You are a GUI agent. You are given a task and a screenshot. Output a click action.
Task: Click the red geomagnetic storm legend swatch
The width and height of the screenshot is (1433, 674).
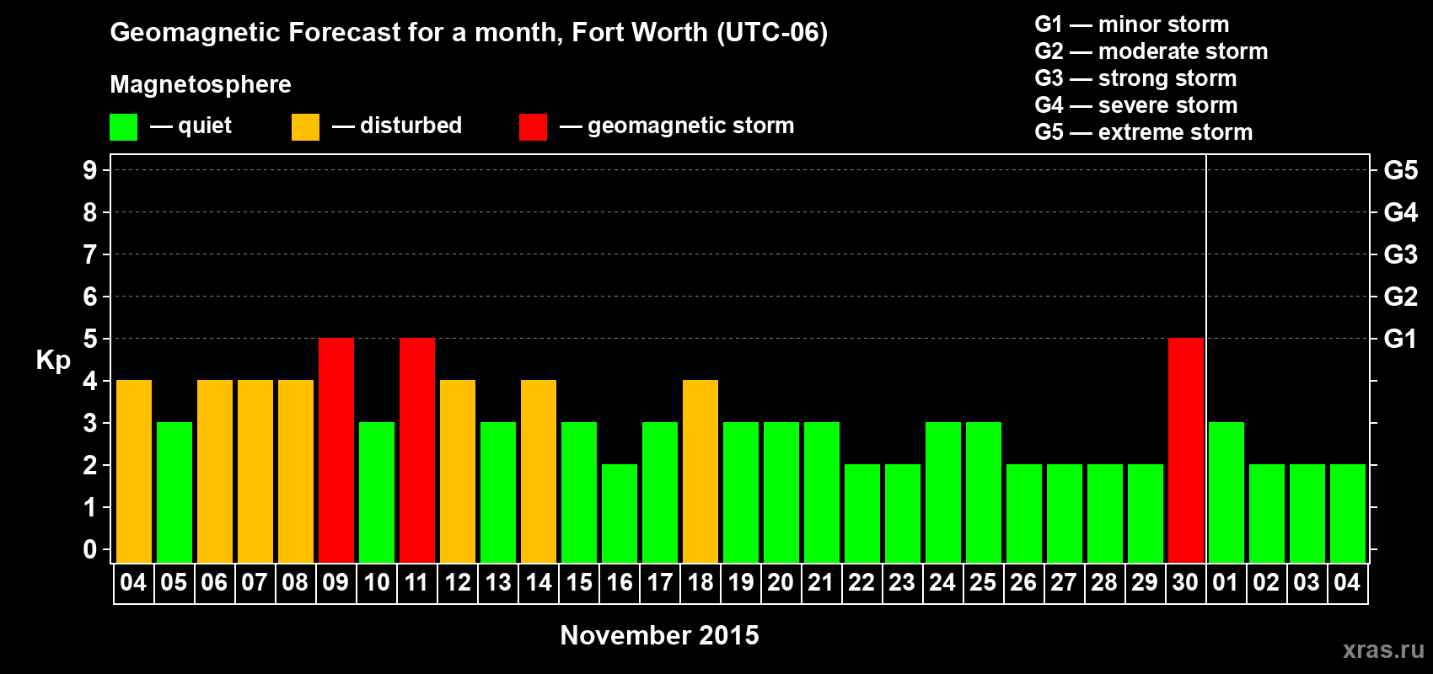(x=534, y=127)
